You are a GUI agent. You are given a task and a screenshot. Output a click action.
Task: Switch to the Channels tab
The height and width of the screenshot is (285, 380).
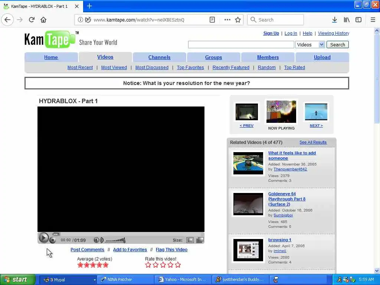click(159, 58)
